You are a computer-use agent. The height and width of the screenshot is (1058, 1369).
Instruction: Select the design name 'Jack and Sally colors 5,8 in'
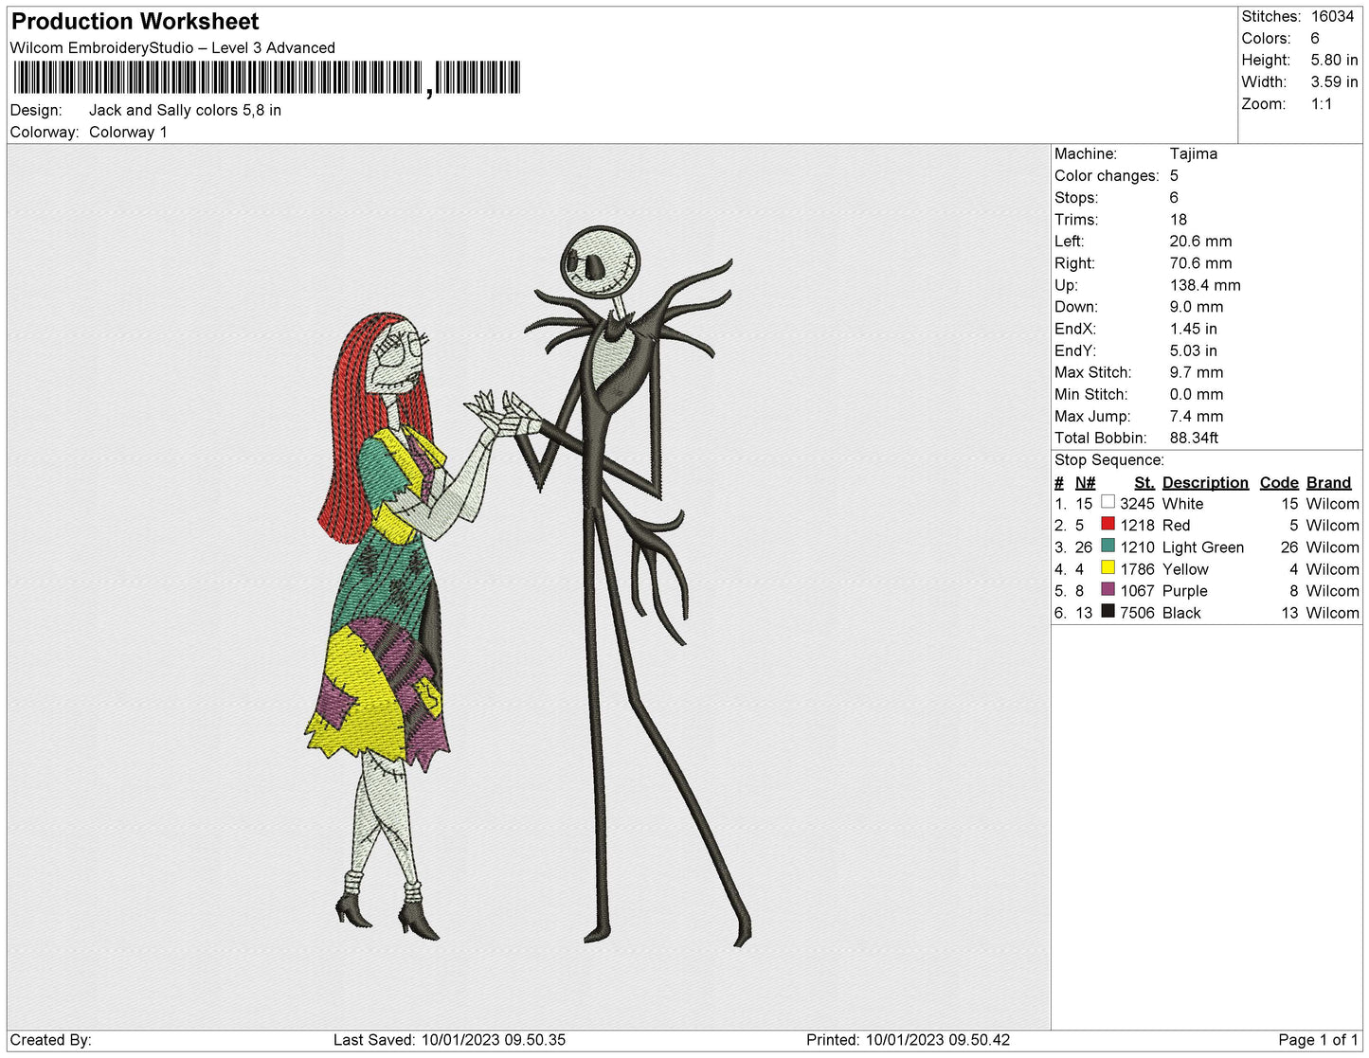point(185,110)
